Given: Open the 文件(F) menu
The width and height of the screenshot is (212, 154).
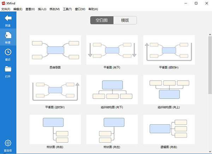Looking at the screenshot, I should click(6, 9).
